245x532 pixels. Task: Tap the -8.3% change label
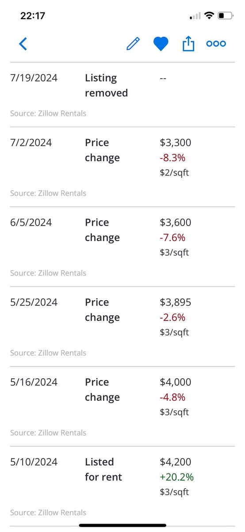coord(172,158)
